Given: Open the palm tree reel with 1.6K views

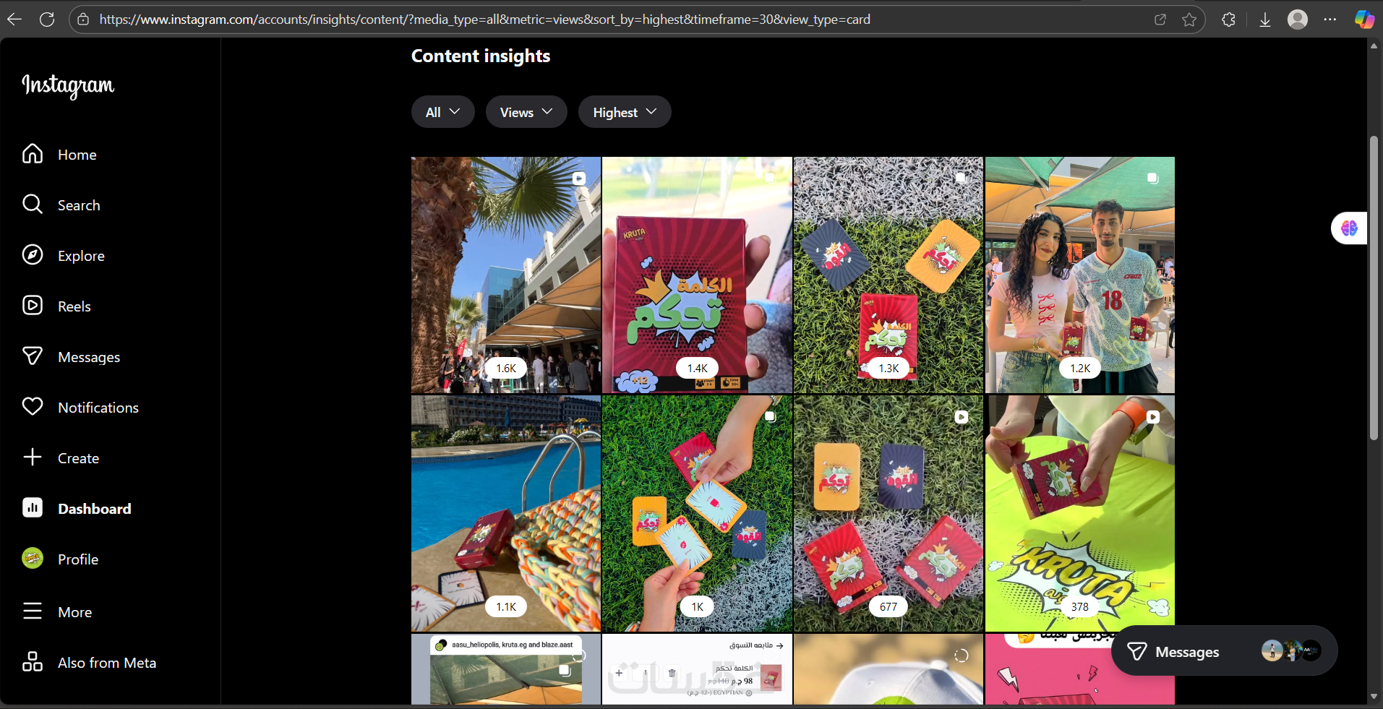Looking at the screenshot, I should pyautogui.click(x=506, y=275).
